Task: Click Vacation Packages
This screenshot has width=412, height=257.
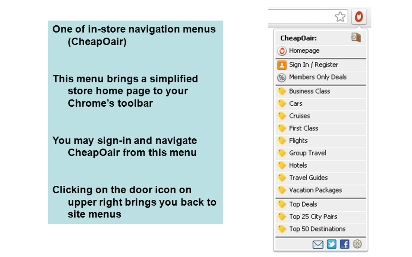Action: pos(315,190)
